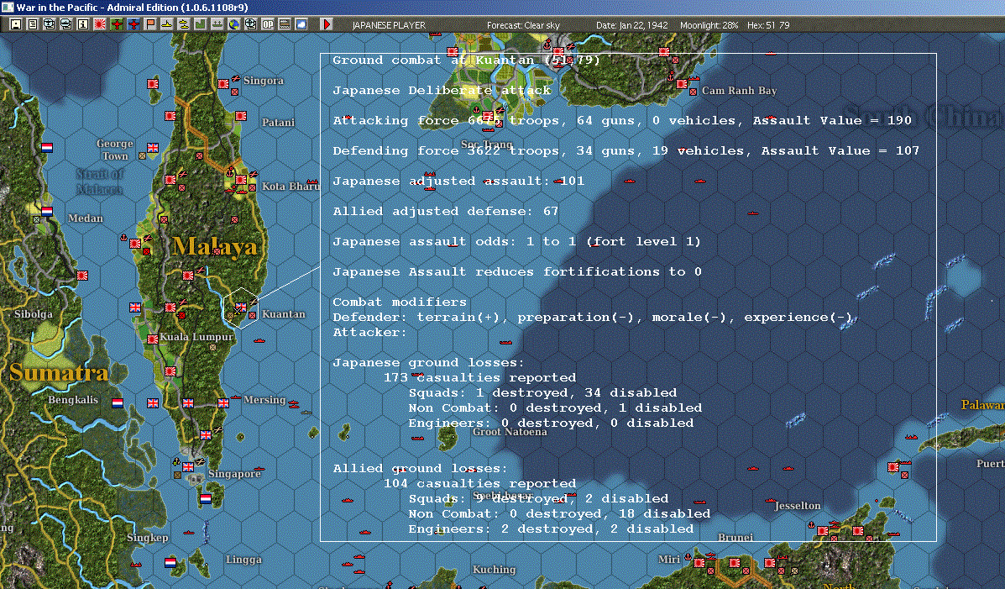Click the double yellow ships toolbar icon

(x=183, y=24)
